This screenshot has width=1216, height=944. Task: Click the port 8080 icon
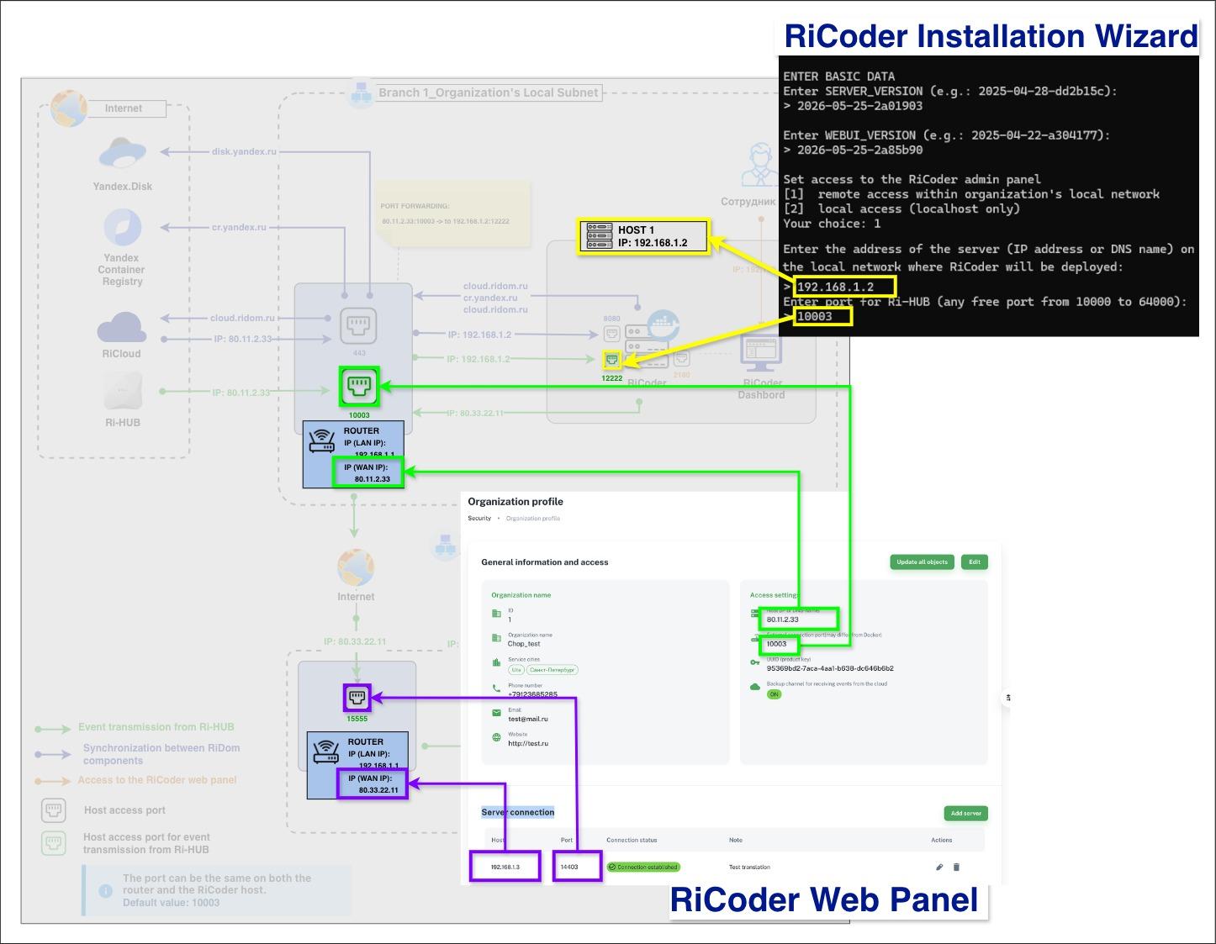pyautogui.click(x=611, y=333)
